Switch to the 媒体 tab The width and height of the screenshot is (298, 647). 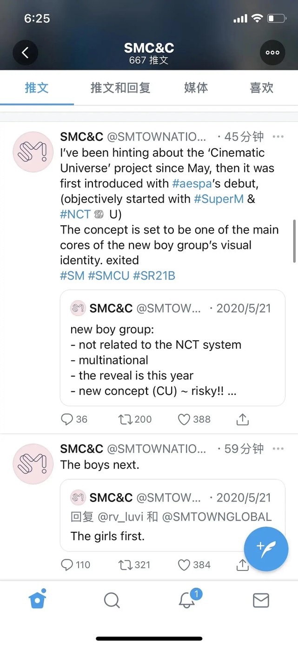(196, 88)
